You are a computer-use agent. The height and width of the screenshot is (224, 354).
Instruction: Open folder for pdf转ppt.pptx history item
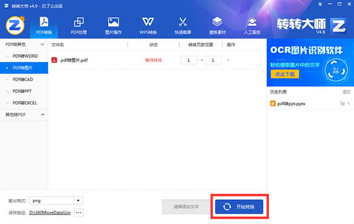pyautogui.click(x=342, y=103)
